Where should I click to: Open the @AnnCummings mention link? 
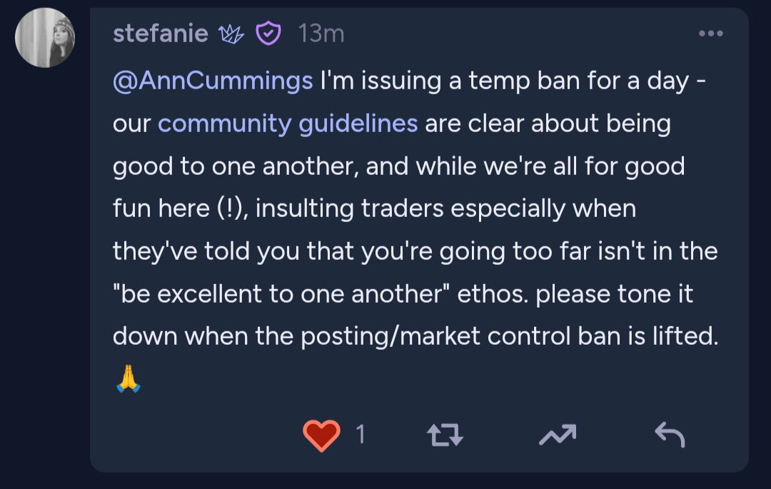point(213,81)
